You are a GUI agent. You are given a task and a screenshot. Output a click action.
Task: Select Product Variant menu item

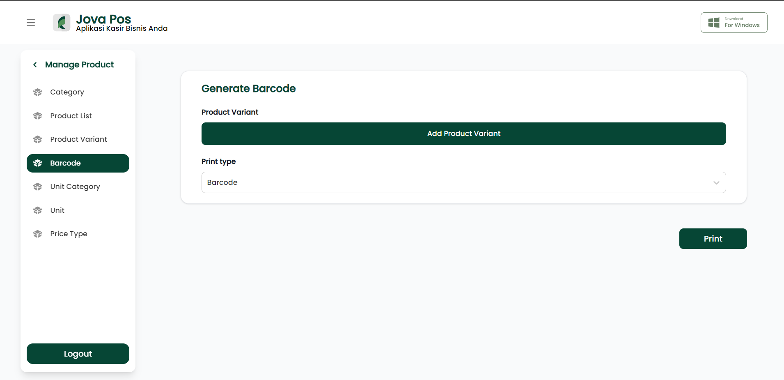(x=78, y=139)
